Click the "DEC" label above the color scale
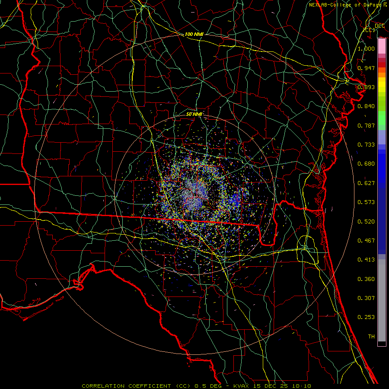389x389 pixels. tap(379, 26)
